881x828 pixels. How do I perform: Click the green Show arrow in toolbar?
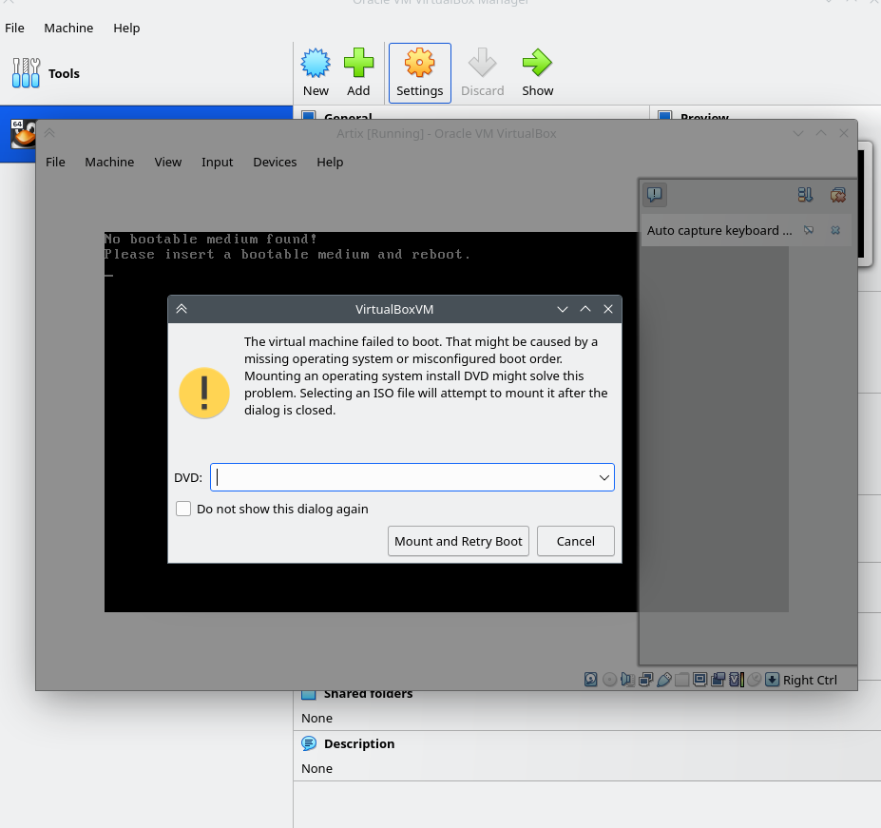pyautogui.click(x=537, y=63)
